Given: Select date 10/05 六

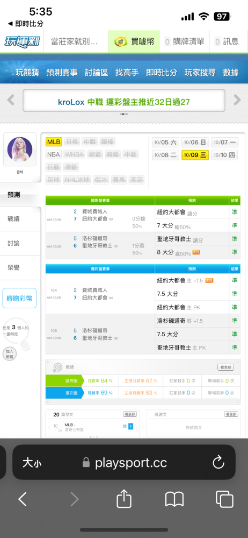Looking at the screenshot, I should tap(165, 143).
